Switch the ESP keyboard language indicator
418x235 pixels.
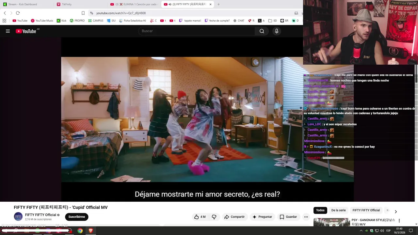point(388,231)
